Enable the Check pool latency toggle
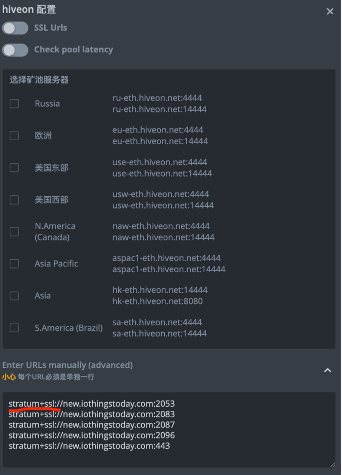 [x=15, y=50]
